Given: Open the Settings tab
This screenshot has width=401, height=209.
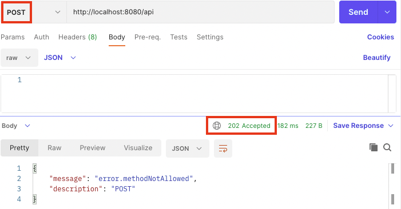Looking at the screenshot, I should (210, 37).
